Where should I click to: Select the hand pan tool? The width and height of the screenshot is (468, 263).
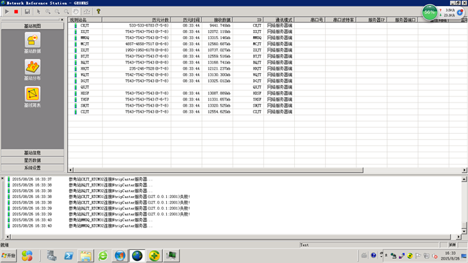pos(76,12)
